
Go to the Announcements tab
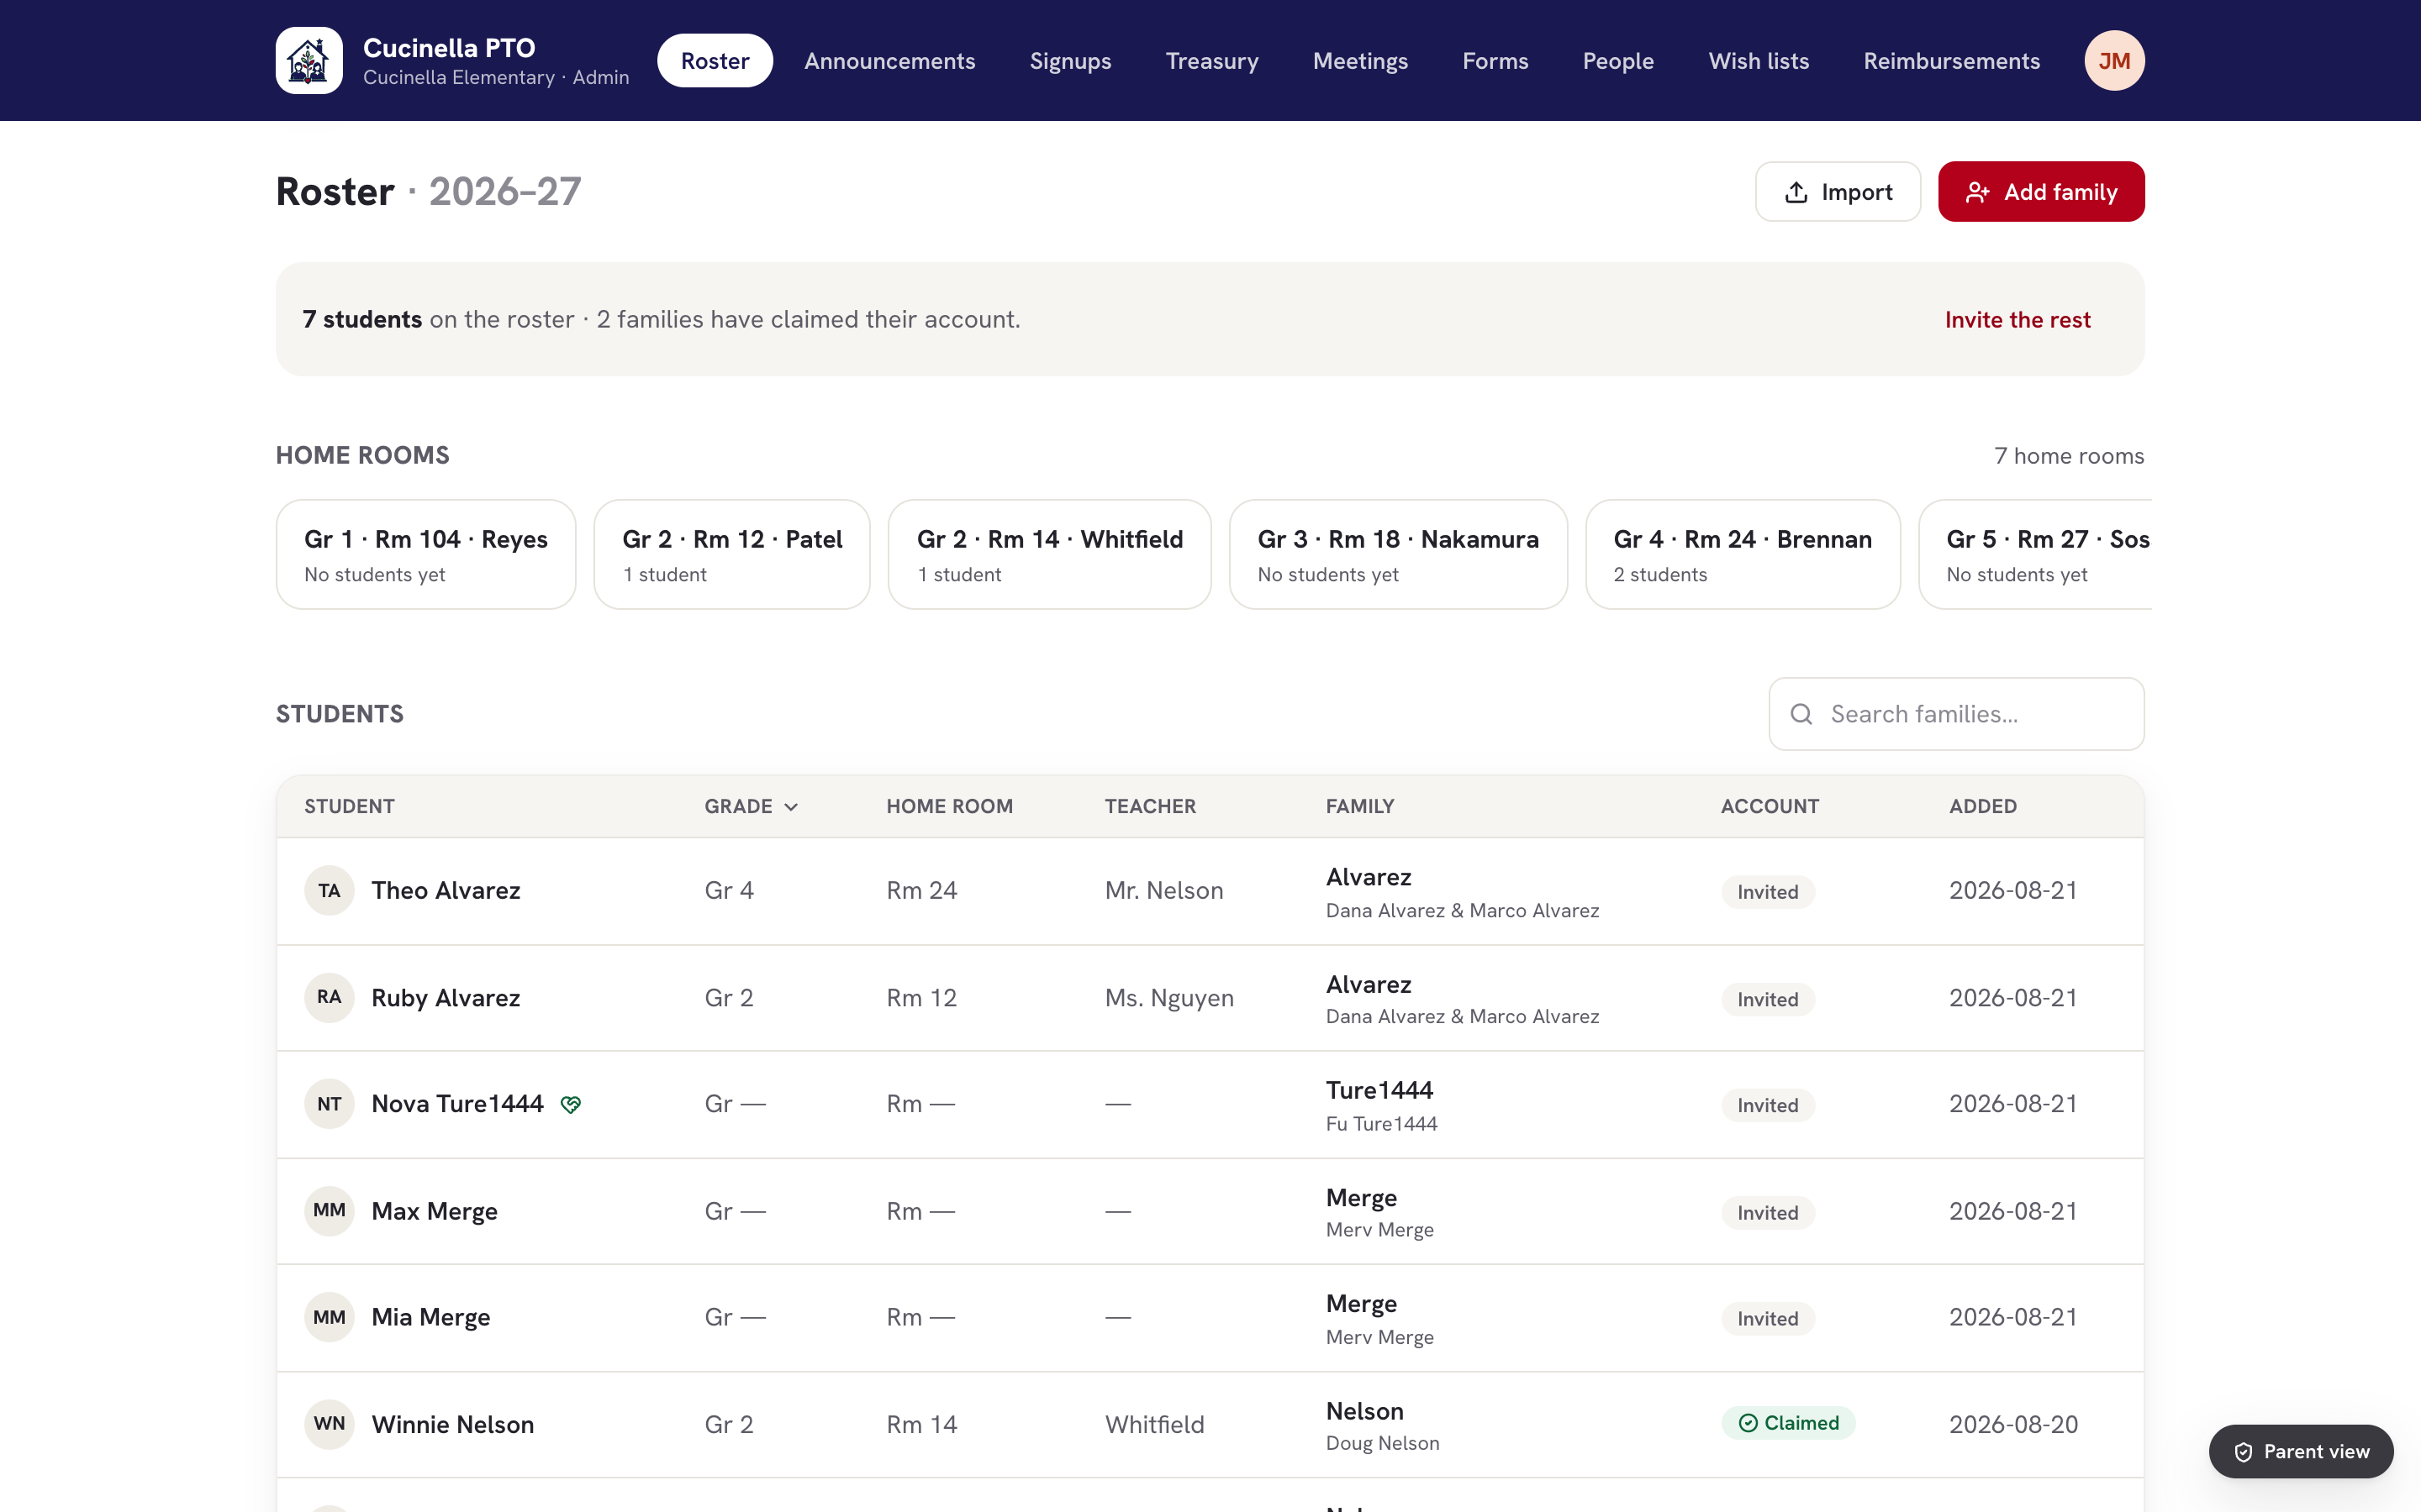pos(889,61)
